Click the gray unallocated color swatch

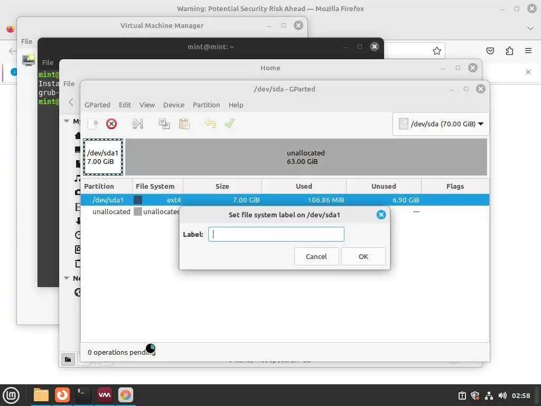click(138, 211)
